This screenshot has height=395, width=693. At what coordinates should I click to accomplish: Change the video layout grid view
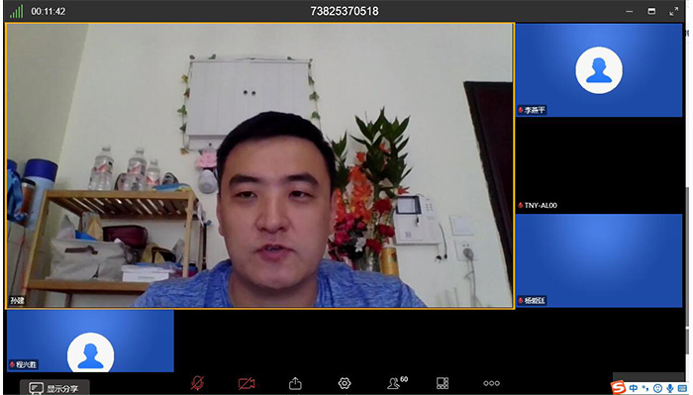[443, 383]
